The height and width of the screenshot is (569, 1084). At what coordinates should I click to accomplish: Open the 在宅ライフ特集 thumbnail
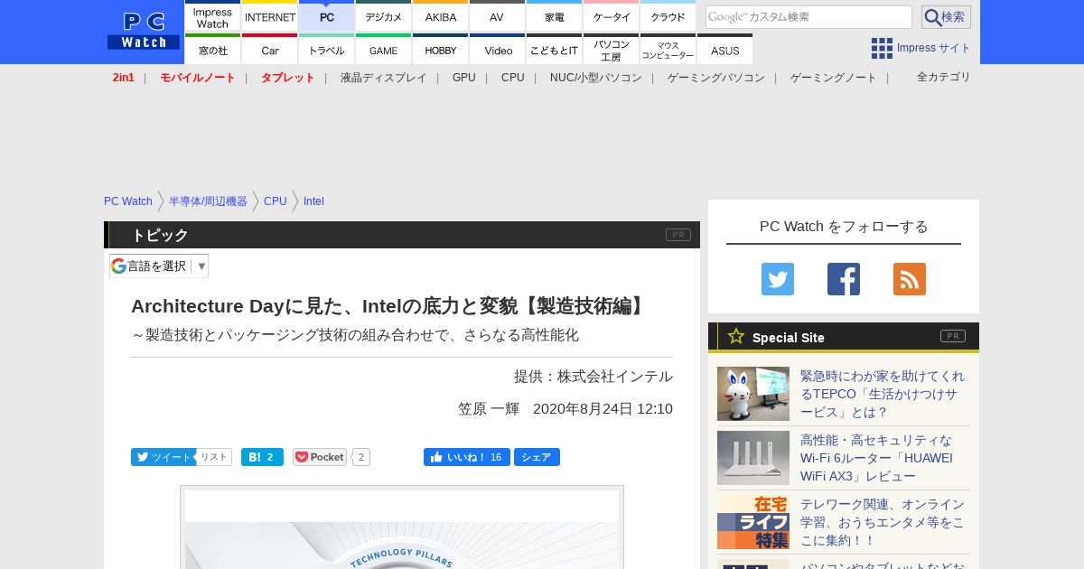point(753,522)
